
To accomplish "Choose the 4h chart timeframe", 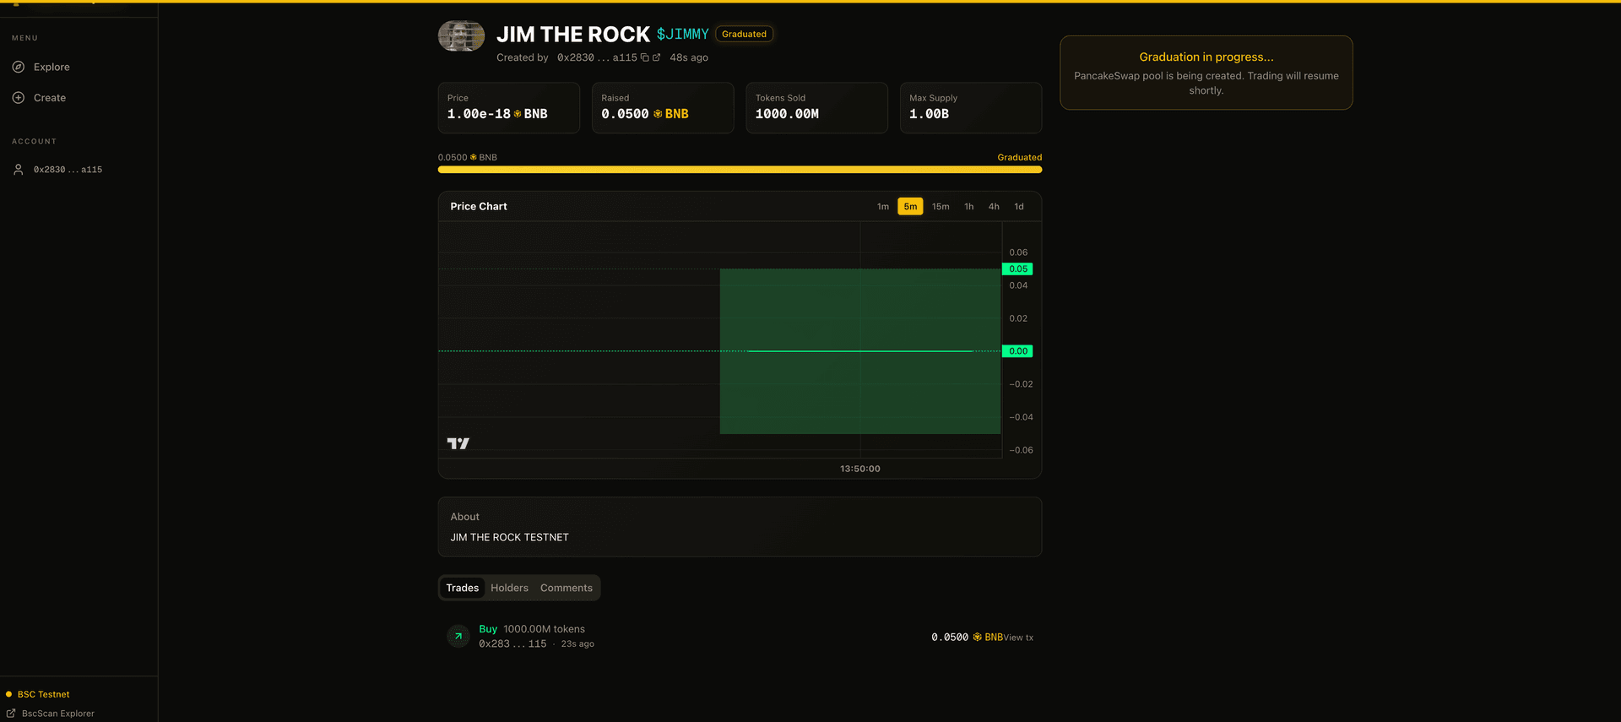I will pos(994,207).
